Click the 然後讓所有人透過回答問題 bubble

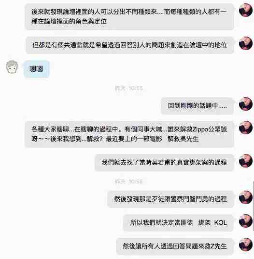pos(175,246)
